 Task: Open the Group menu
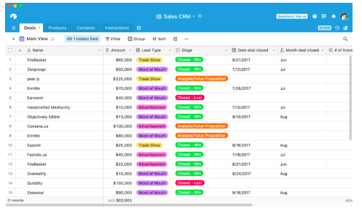click(136, 39)
